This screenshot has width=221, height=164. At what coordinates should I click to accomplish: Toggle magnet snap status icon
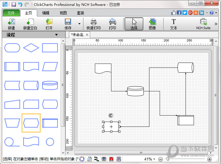tap(111, 159)
